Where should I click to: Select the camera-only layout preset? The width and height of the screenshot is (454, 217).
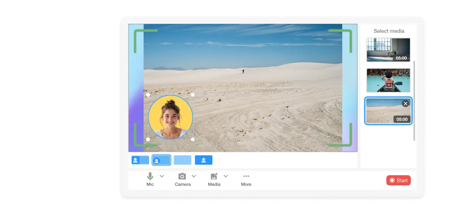click(204, 160)
